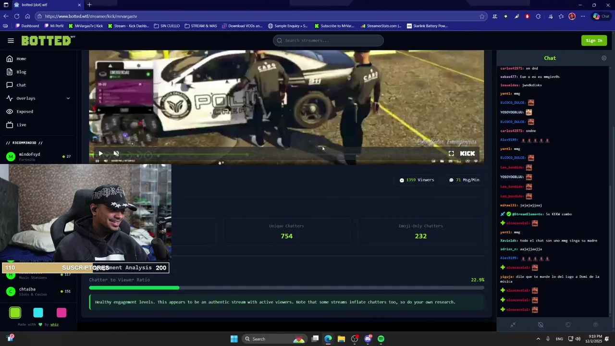
Task: Open the browser favorites list icon
Action: (x=561, y=16)
